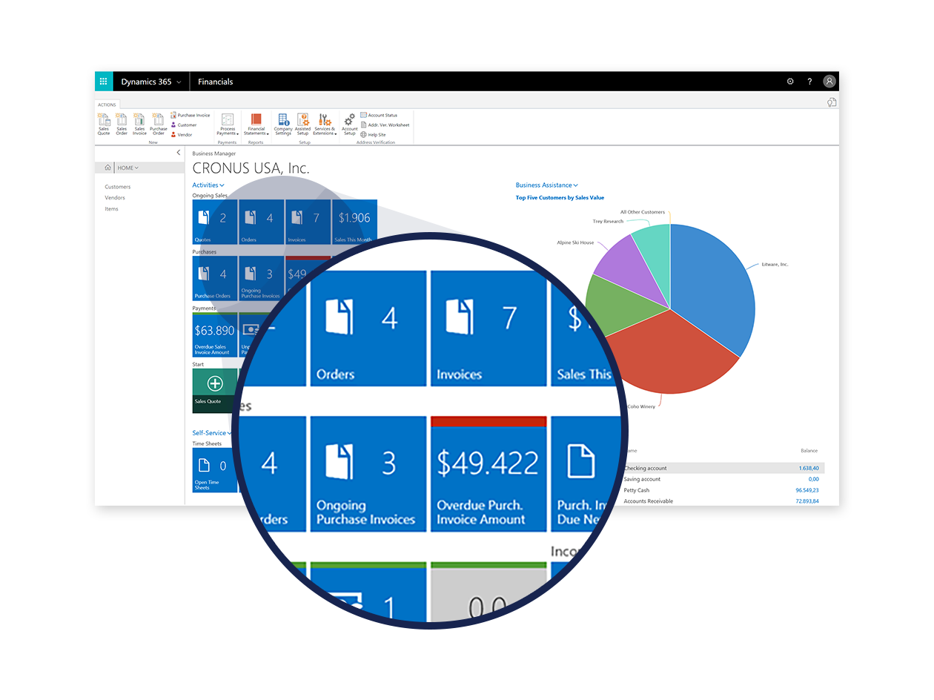Select the Accounts Receivable row name
The width and height of the screenshot is (934, 700).
pos(649,502)
